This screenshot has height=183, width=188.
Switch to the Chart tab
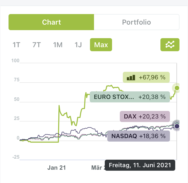[x=51, y=22]
